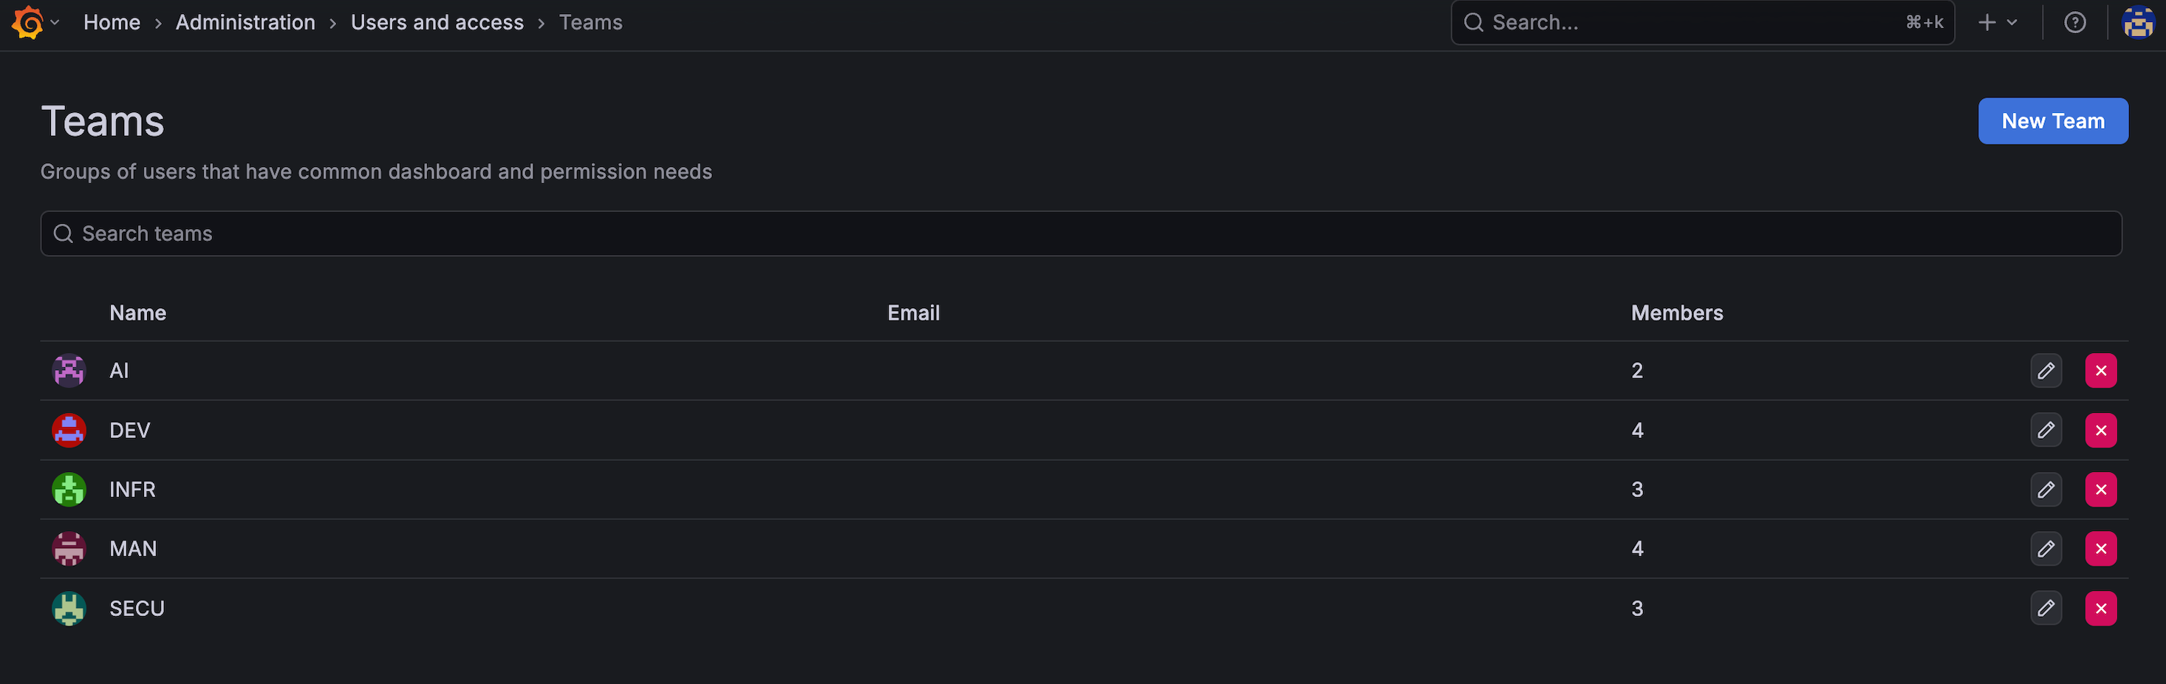Delete the MAN team with the X button
The width and height of the screenshot is (2166, 684).
pyautogui.click(x=2100, y=549)
